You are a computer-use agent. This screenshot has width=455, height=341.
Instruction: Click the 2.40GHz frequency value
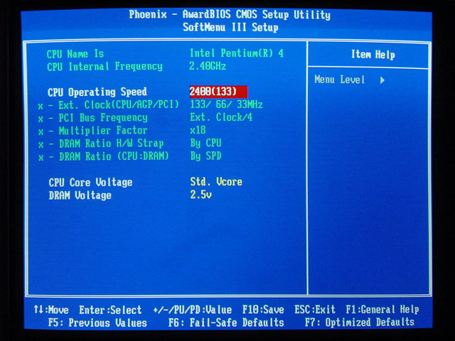[208, 66]
